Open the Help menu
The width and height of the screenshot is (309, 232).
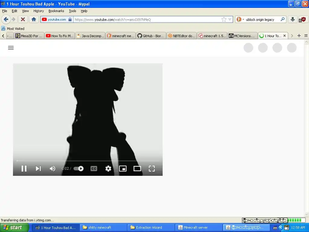point(84,11)
